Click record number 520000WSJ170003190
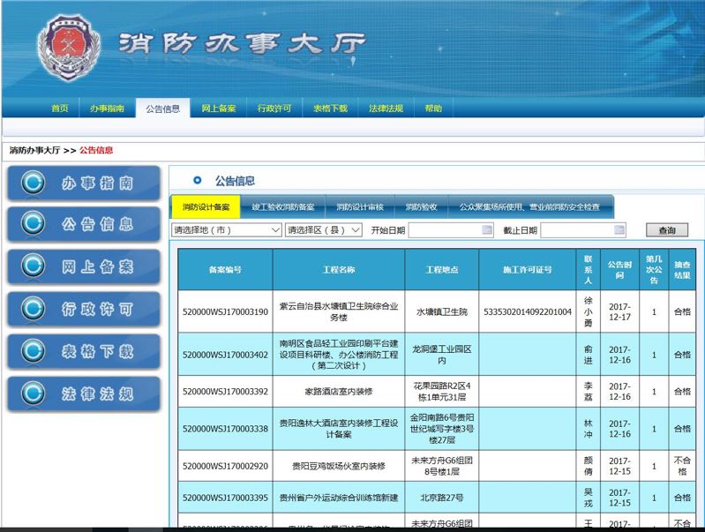705x532 pixels. 225,311
